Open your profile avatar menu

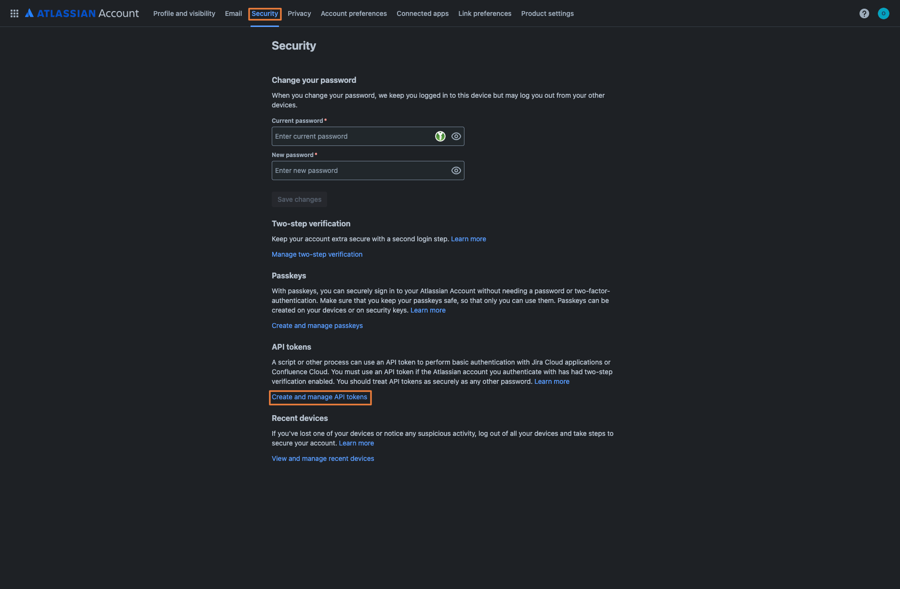click(884, 13)
